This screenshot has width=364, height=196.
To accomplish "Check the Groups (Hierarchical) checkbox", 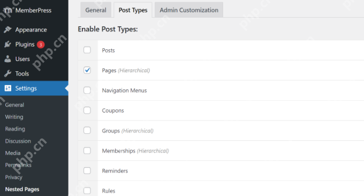I will (87, 130).
